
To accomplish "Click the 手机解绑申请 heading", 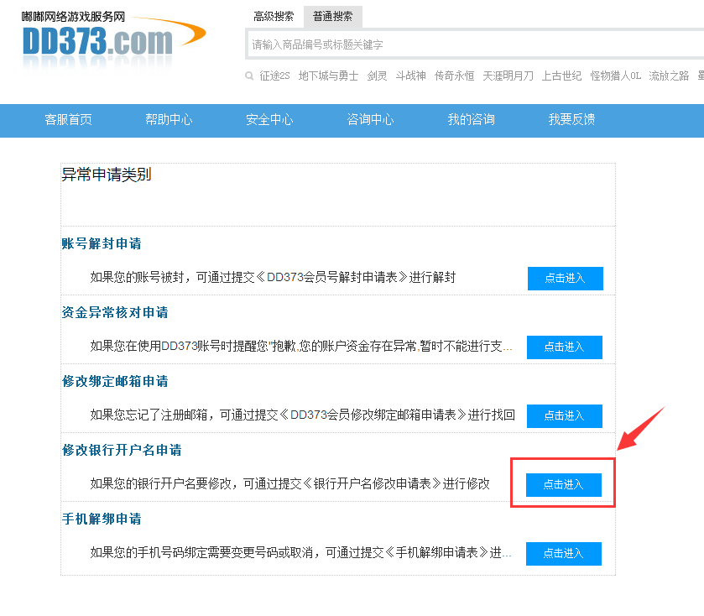I will (102, 519).
